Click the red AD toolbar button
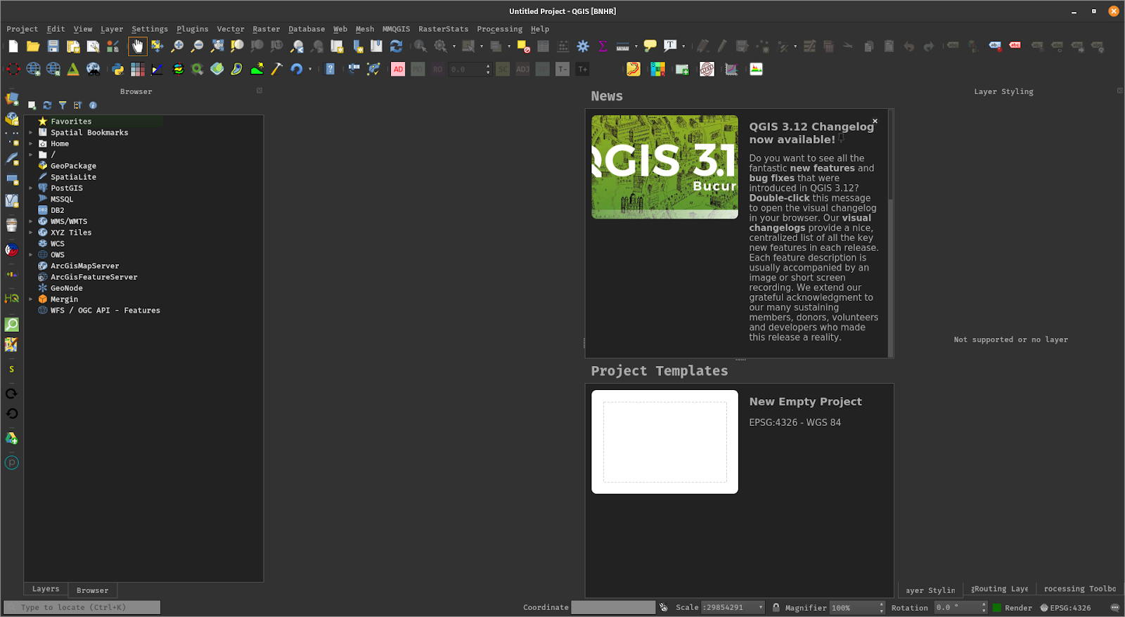This screenshot has width=1125, height=617. (x=398, y=69)
